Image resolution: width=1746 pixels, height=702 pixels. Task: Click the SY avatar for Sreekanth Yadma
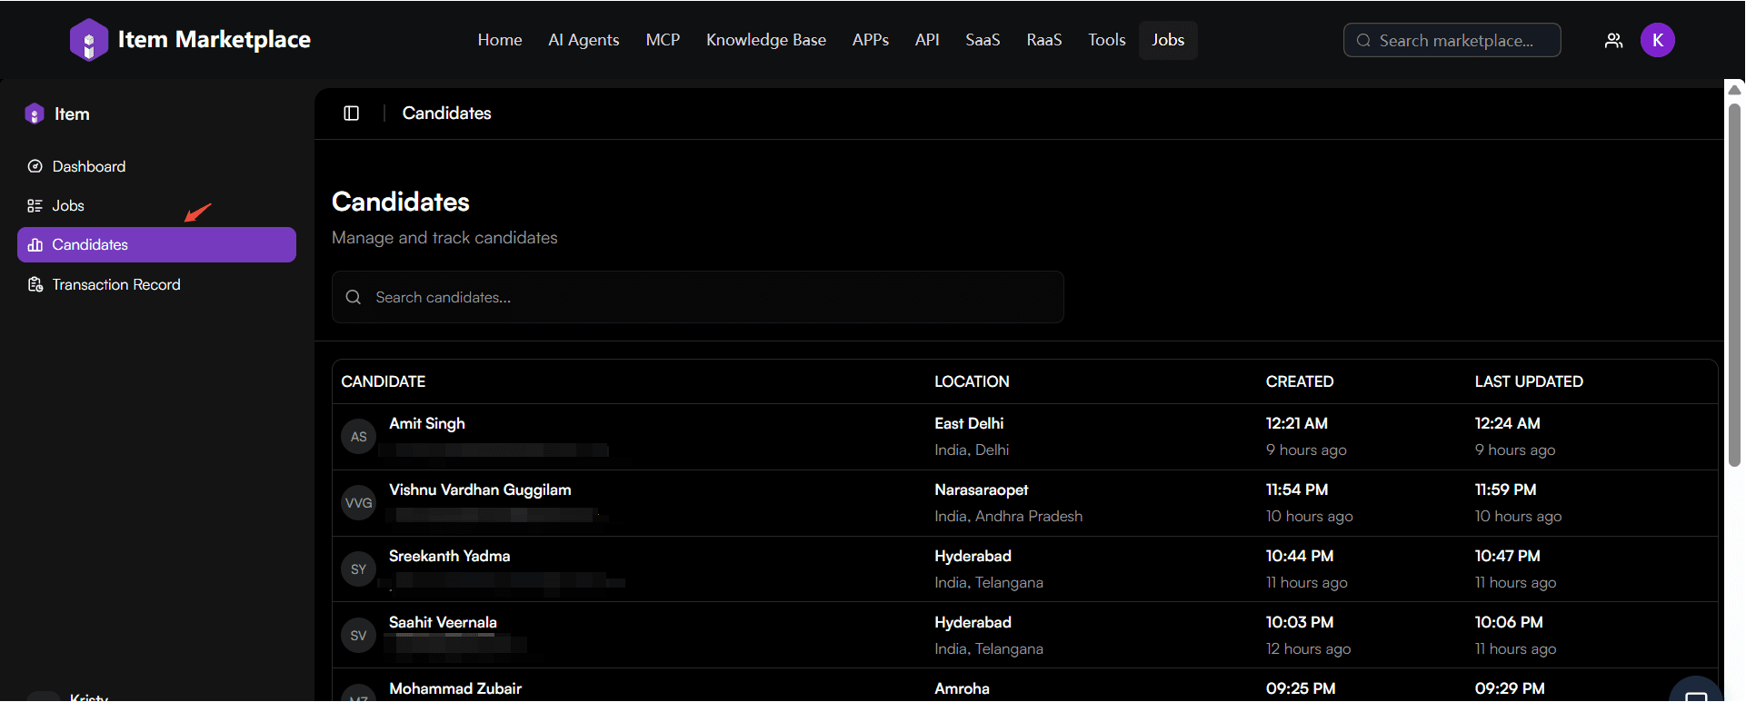[358, 569]
